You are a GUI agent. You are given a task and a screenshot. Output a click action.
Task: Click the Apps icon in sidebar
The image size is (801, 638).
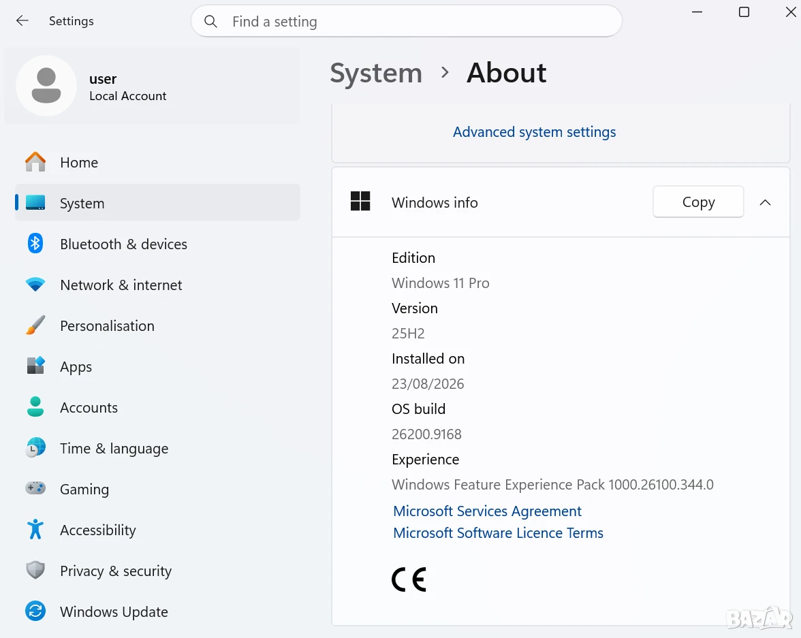35,366
